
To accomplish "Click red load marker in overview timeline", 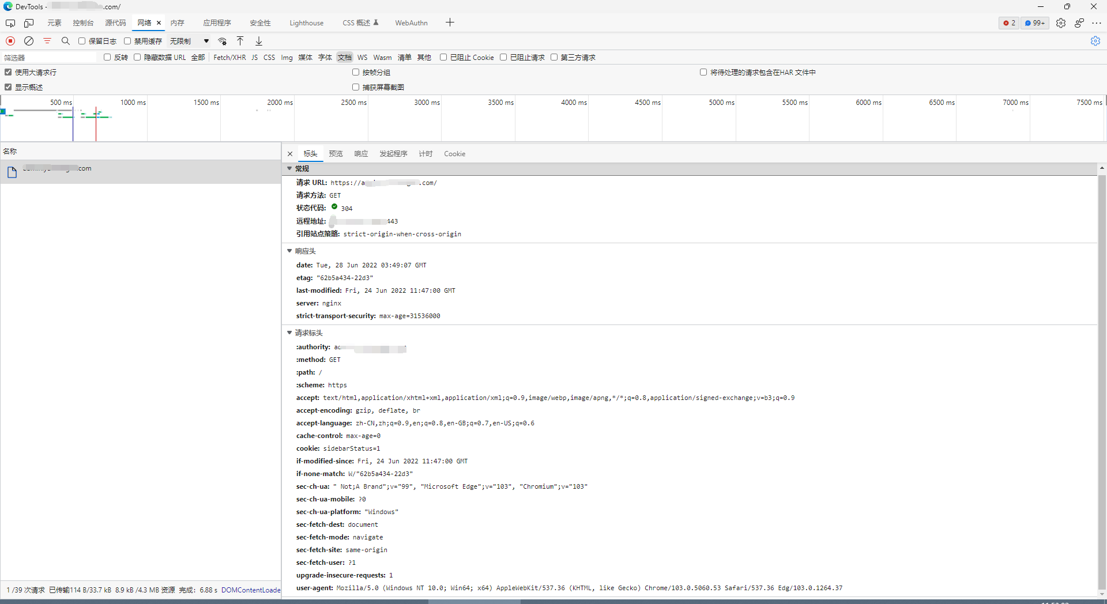I will [x=96, y=123].
